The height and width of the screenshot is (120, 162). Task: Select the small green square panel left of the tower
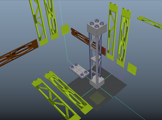tap(65, 29)
